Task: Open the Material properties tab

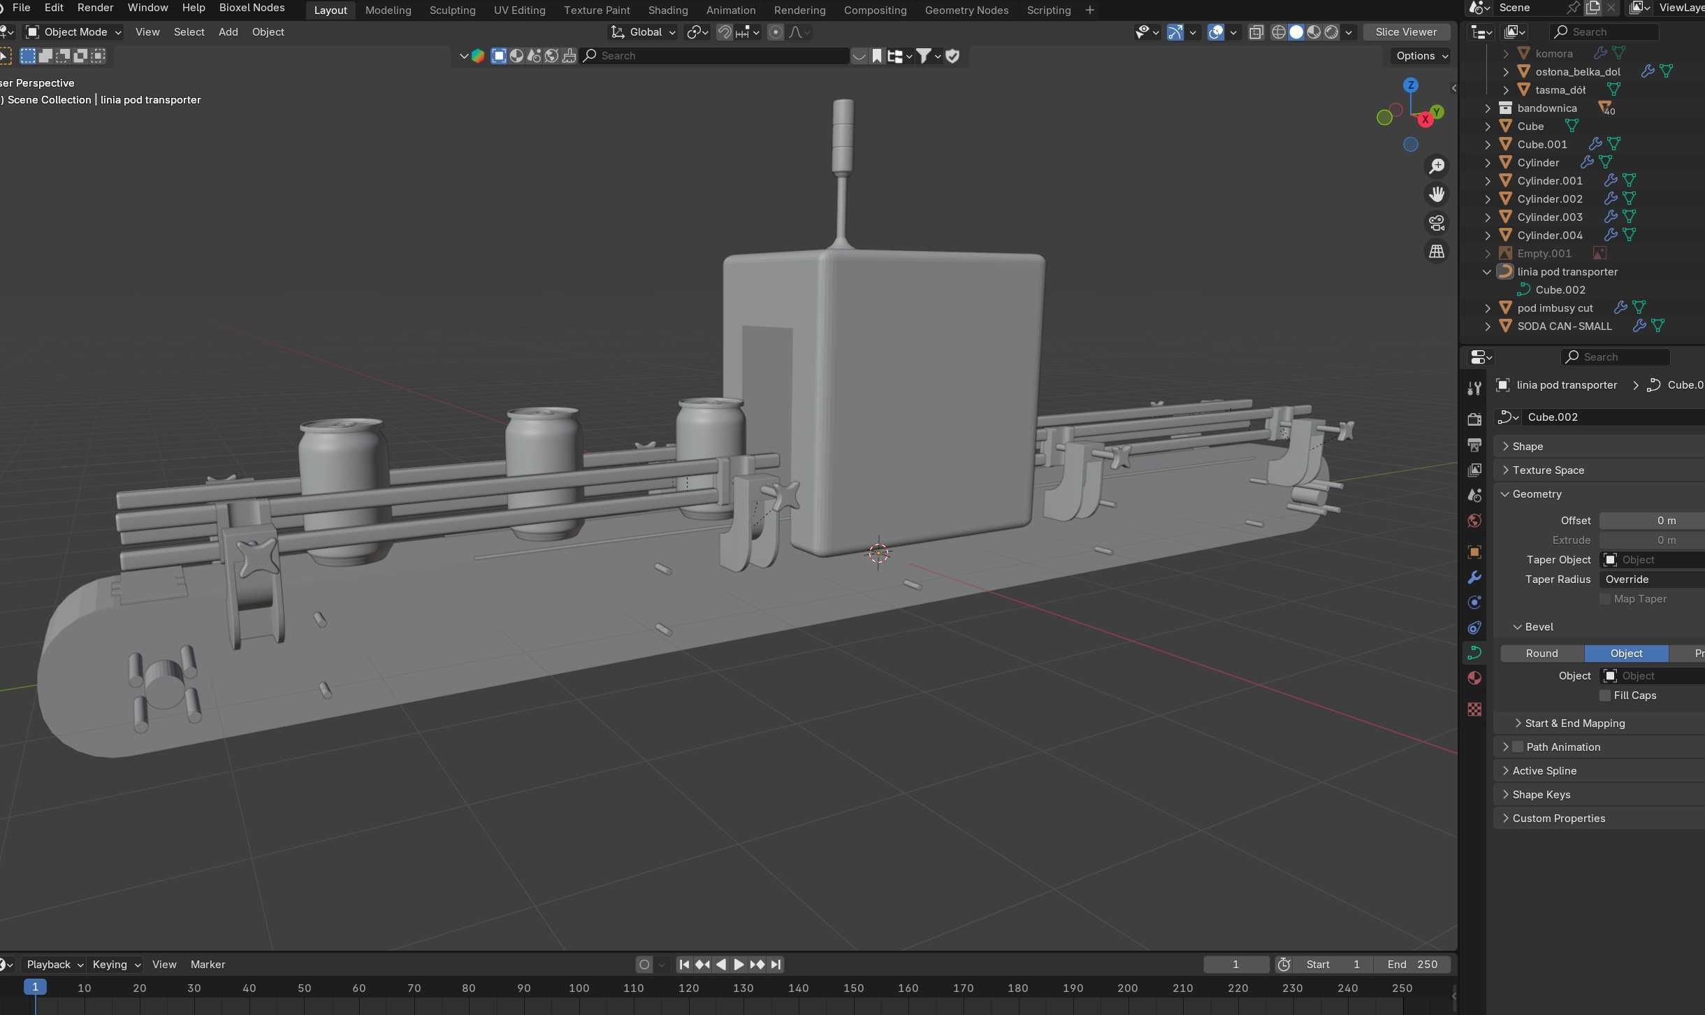Action: click(1474, 678)
